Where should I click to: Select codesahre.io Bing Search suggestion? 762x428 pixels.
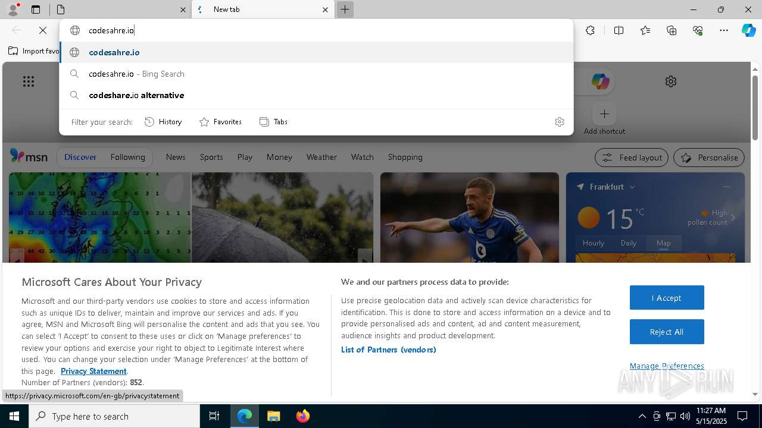316,74
